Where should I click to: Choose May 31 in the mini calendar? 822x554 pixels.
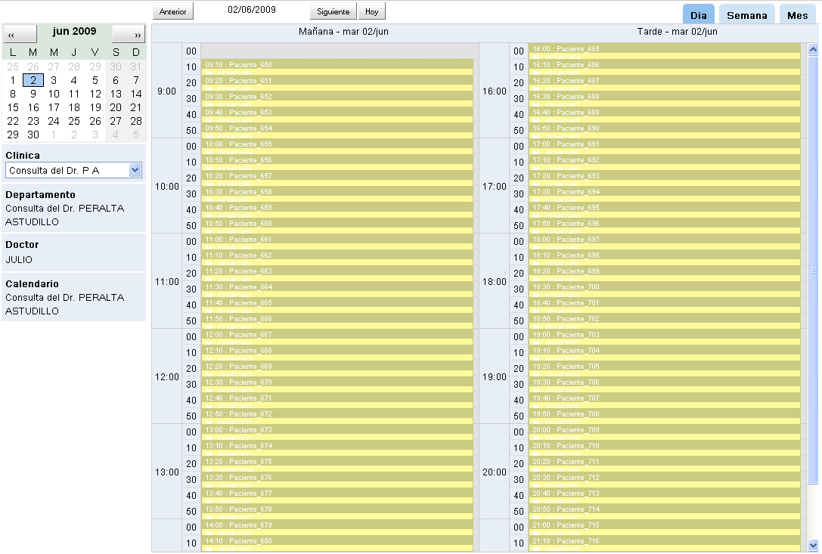tap(136, 67)
